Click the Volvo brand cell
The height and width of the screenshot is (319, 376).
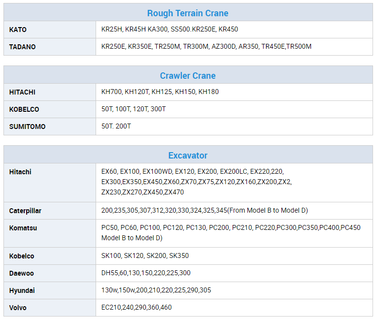(x=50, y=308)
